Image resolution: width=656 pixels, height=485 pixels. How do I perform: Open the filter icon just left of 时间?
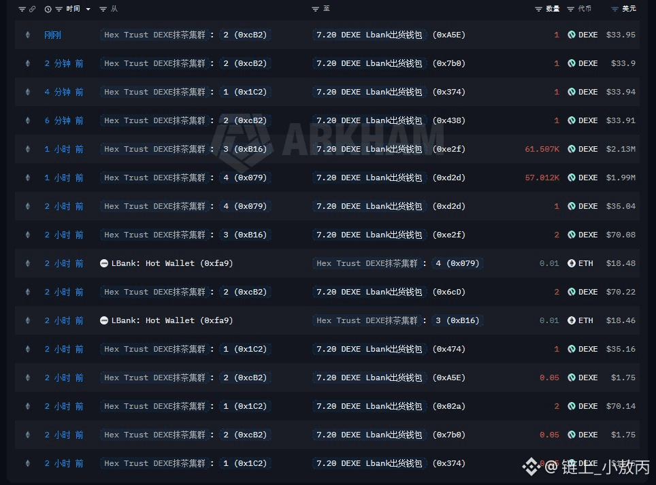59,10
